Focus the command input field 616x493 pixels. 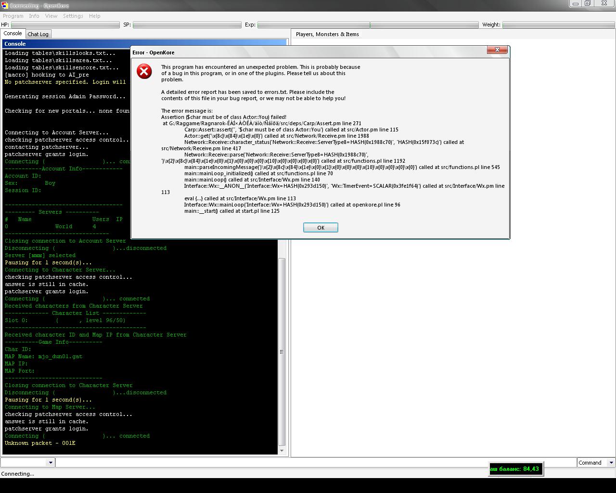click(x=316, y=463)
